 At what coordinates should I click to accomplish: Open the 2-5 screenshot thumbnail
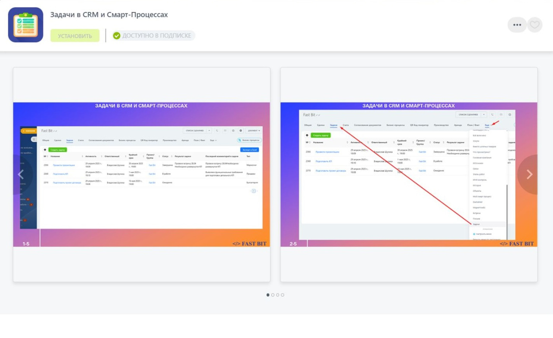pyautogui.click(x=409, y=174)
